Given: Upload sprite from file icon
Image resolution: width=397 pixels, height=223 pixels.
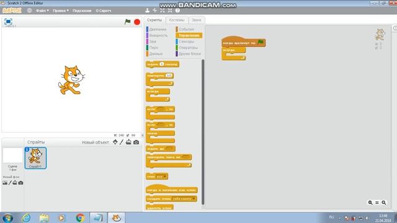Looking at the screenshot, I should pyautogui.click(x=128, y=142).
